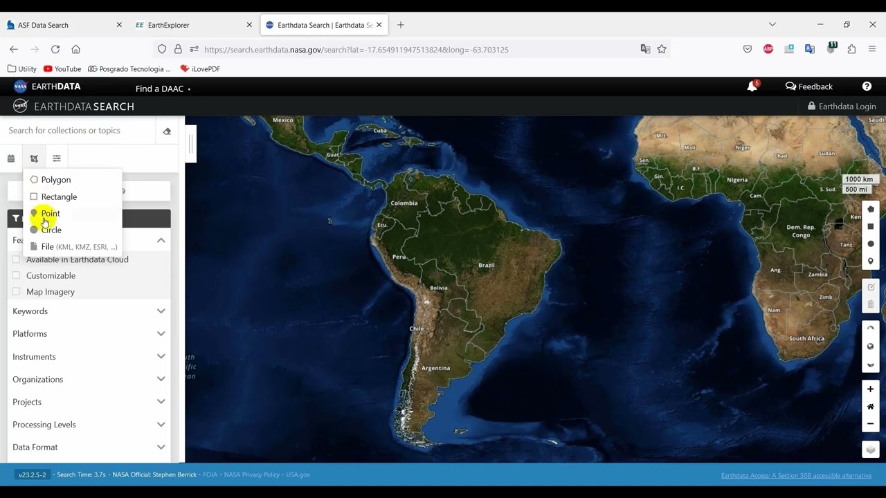Viewport: 886px width, 498px height.
Task: Open iLovePDF bookmark
Action: point(200,69)
